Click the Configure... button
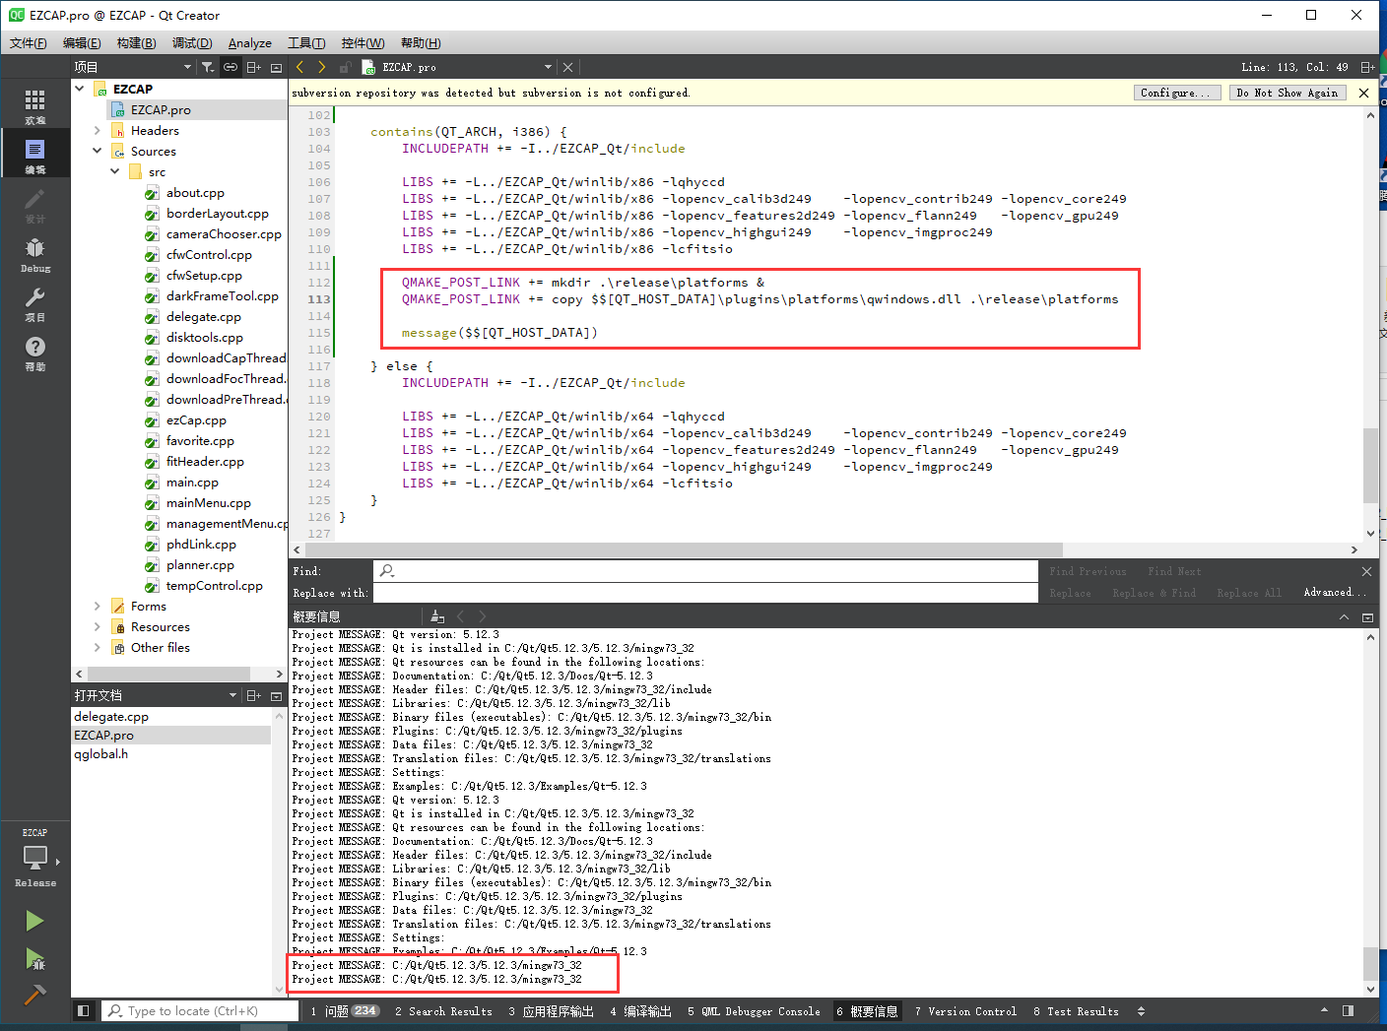This screenshot has width=1387, height=1031. tap(1178, 93)
